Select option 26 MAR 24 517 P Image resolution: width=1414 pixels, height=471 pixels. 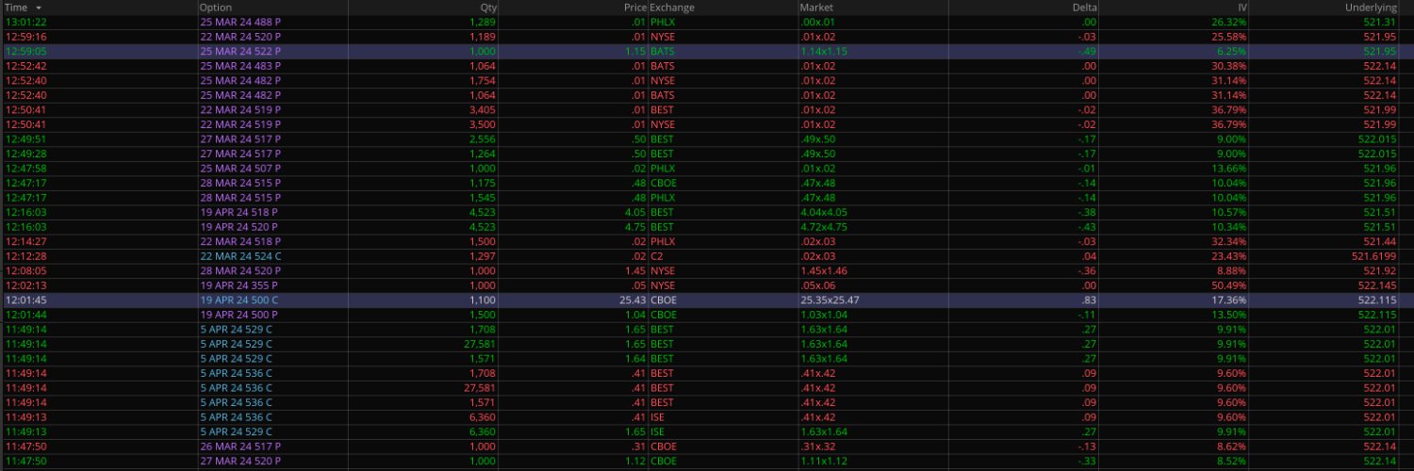tap(239, 446)
